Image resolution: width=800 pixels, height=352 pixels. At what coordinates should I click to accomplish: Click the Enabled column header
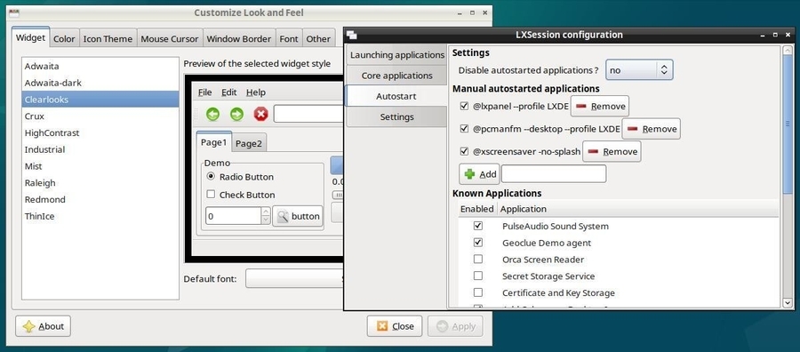pyautogui.click(x=477, y=209)
